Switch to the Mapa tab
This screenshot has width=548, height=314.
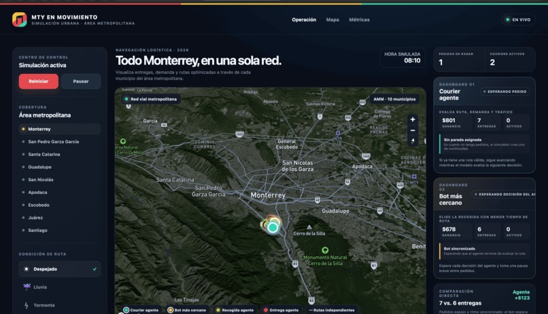(332, 20)
